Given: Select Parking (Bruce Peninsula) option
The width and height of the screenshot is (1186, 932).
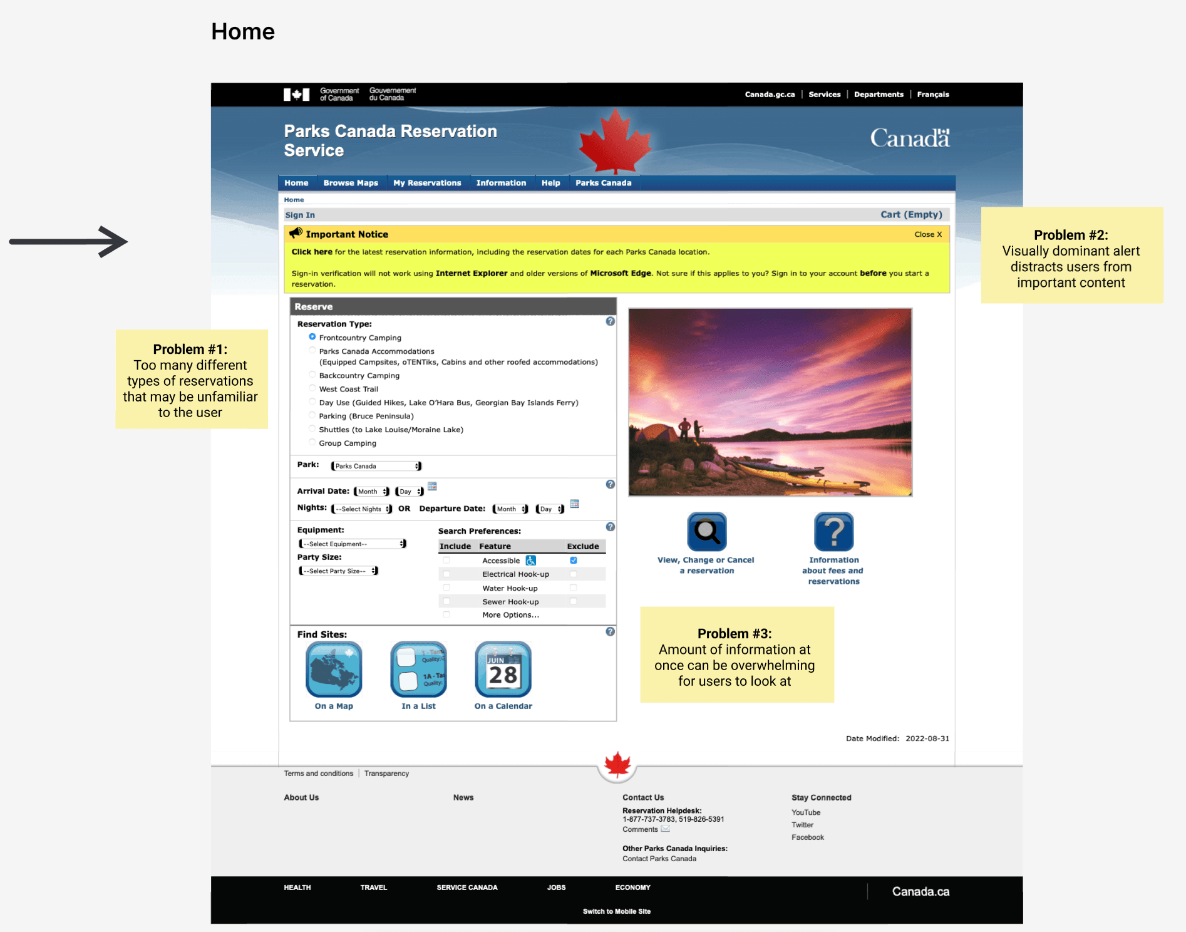Looking at the screenshot, I should tap(312, 415).
